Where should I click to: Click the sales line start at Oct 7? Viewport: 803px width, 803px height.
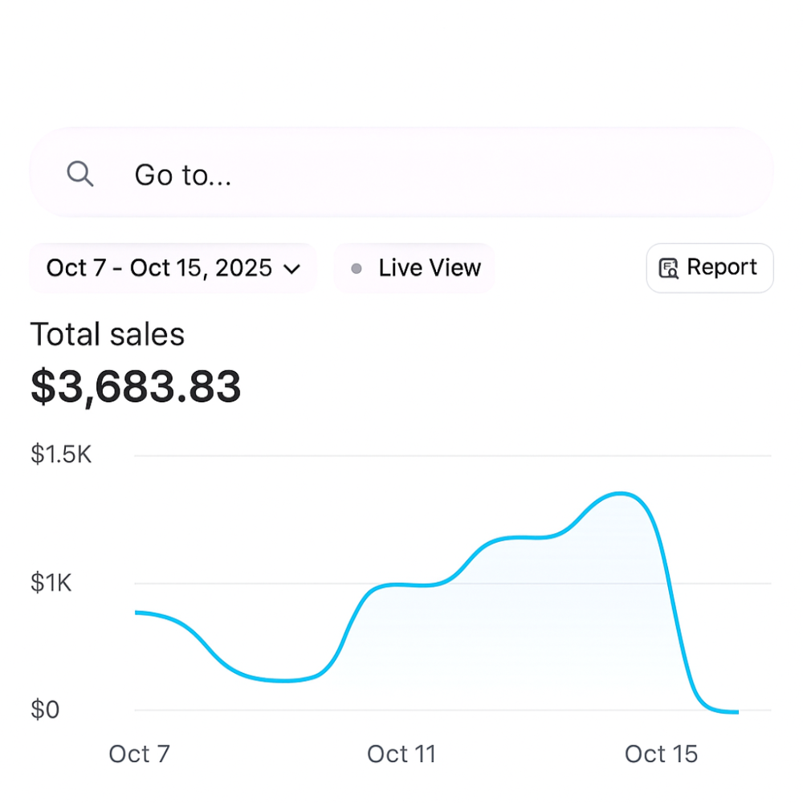(x=137, y=613)
